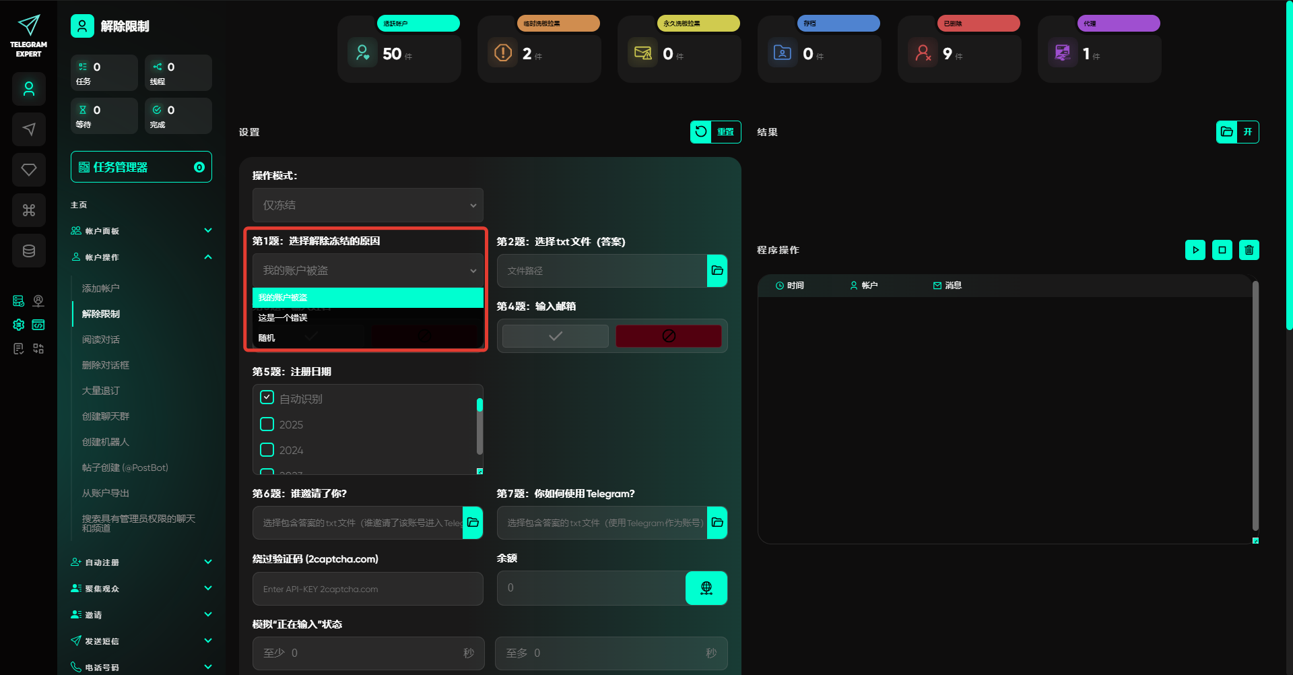Viewport: 1293px width, 675px height.
Task: Collapse the 帐户操作 sidebar section
Action: pos(141,257)
